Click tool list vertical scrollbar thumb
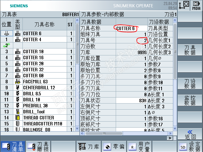The width and height of the screenshot is (203, 152). click(x=77, y=44)
